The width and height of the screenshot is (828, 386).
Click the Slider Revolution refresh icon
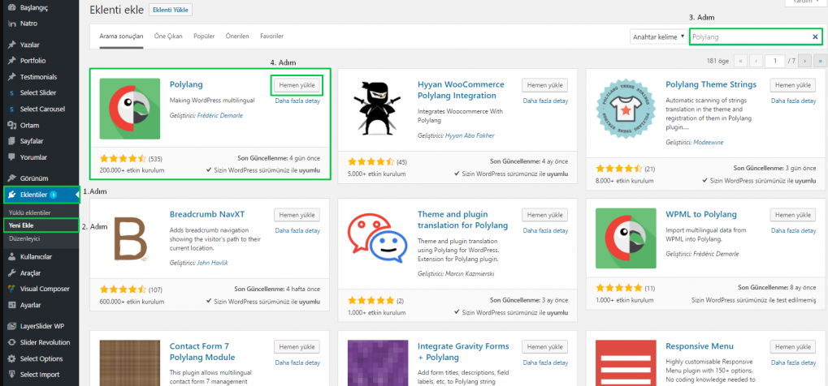[11, 342]
